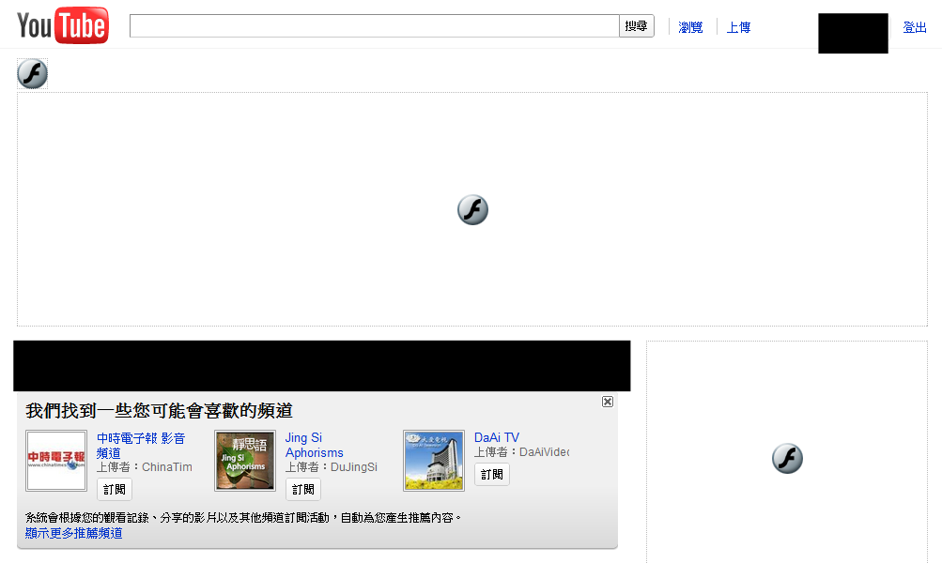This screenshot has height=563, width=942.
Task: Click the YouTube logo
Action: 63,25
